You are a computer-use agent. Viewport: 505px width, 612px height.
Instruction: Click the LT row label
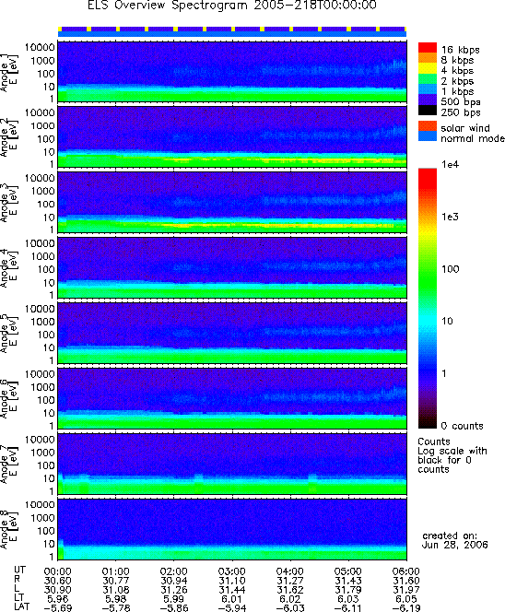pos(19,597)
